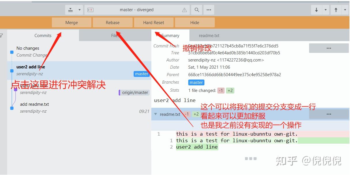Click the Merge button
Viewport: 350px width, 175px height.
coord(71,22)
